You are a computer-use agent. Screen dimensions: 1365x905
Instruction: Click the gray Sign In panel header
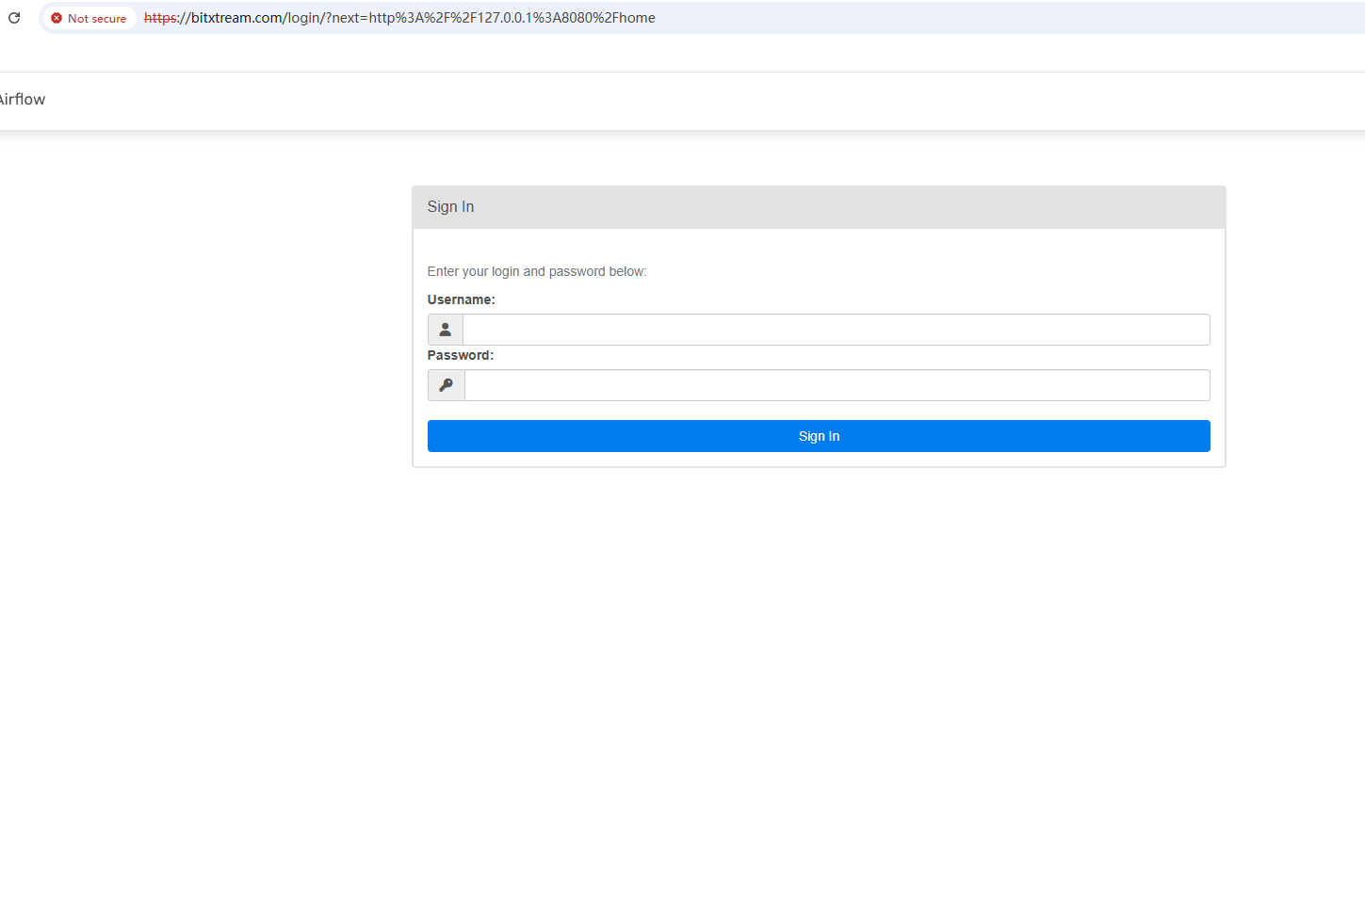click(x=818, y=207)
